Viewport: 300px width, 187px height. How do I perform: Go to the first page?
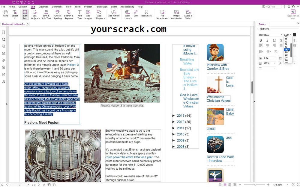[2, 185]
